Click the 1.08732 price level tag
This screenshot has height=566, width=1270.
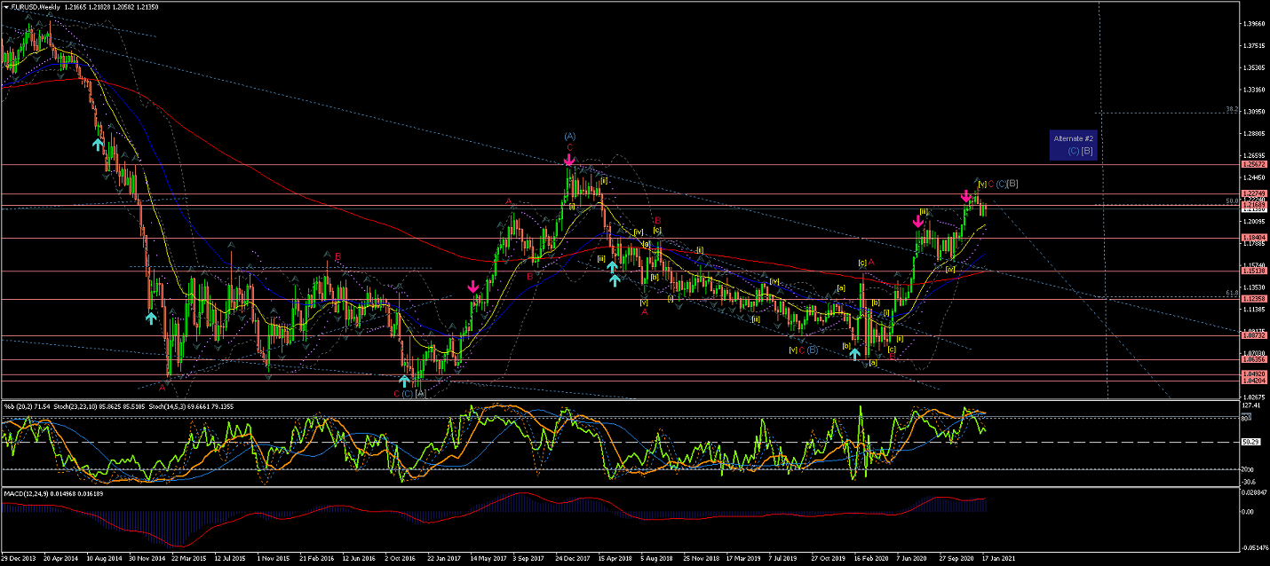1253,336
